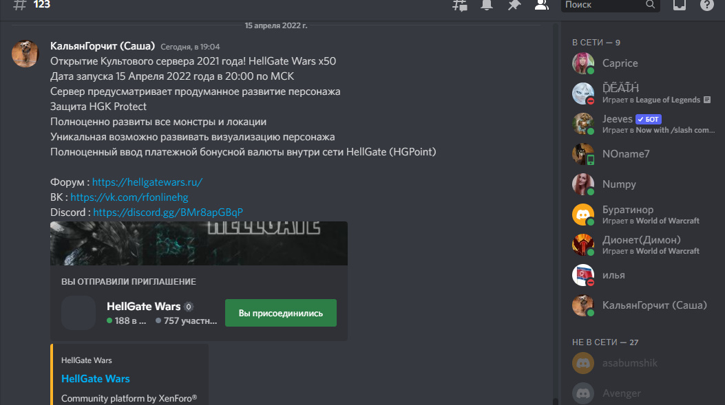This screenshot has height=405, width=725.
Task: Open the discord.gg invite link
Action: pos(168,212)
